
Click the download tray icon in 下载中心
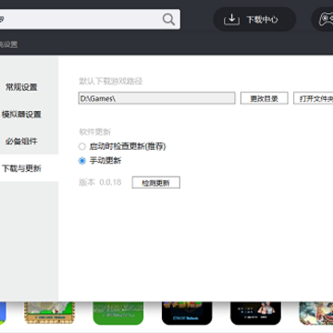pyautogui.click(x=231, y=19)
